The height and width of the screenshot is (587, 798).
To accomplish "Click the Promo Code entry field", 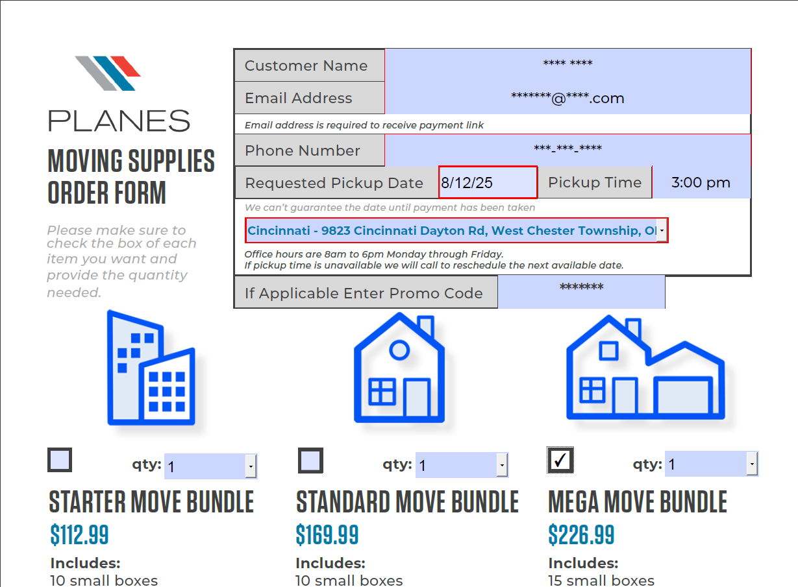I will (581, 292).
